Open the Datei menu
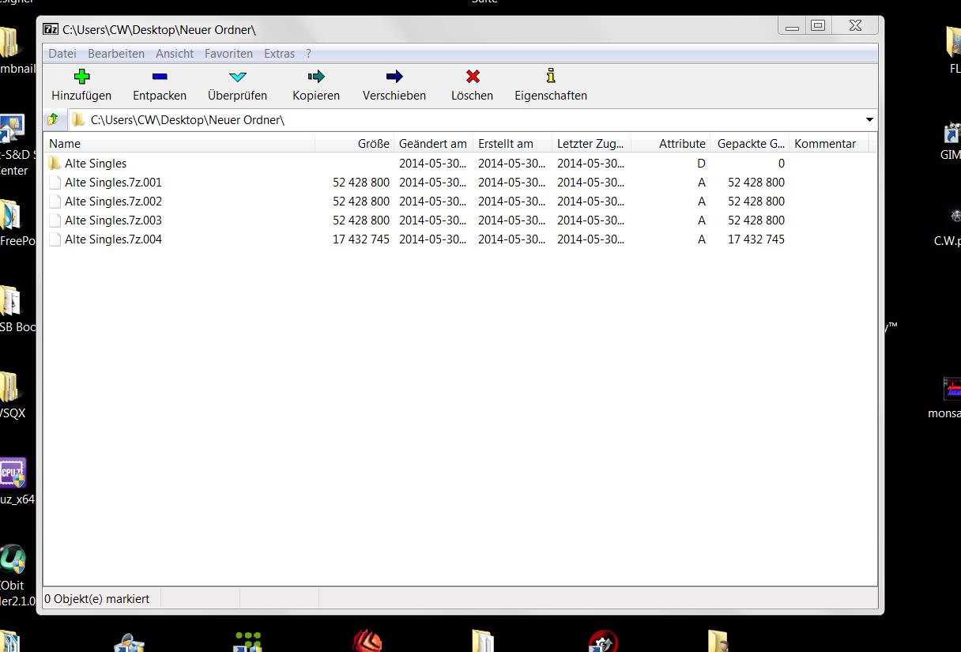The height and width of the screenshot is (652, 961). coord(62,54)
